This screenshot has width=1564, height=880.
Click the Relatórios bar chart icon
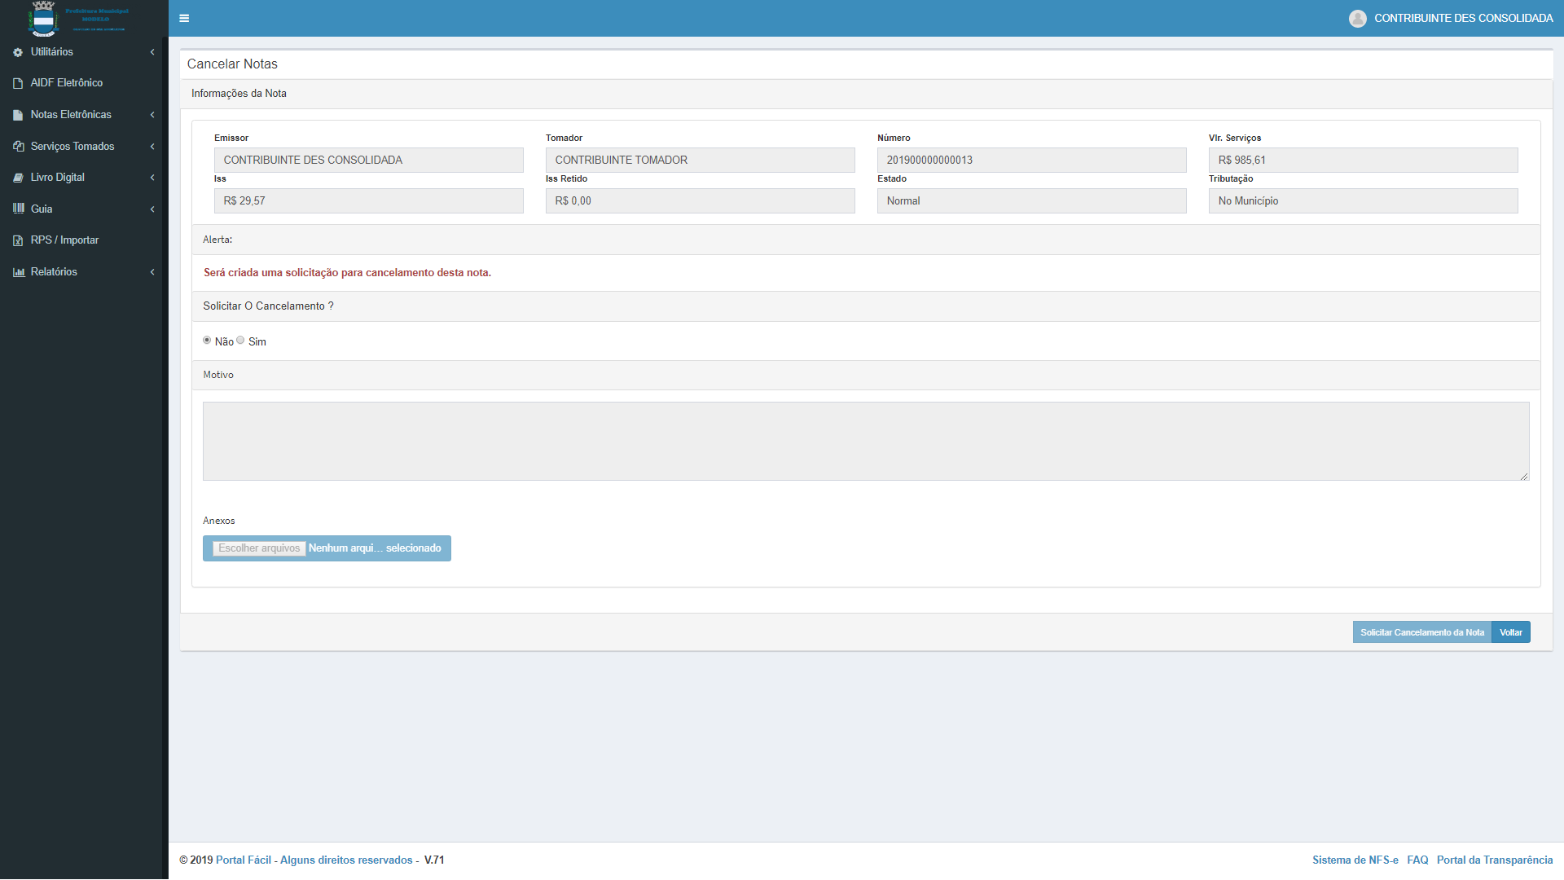click(x=18, y=272)
